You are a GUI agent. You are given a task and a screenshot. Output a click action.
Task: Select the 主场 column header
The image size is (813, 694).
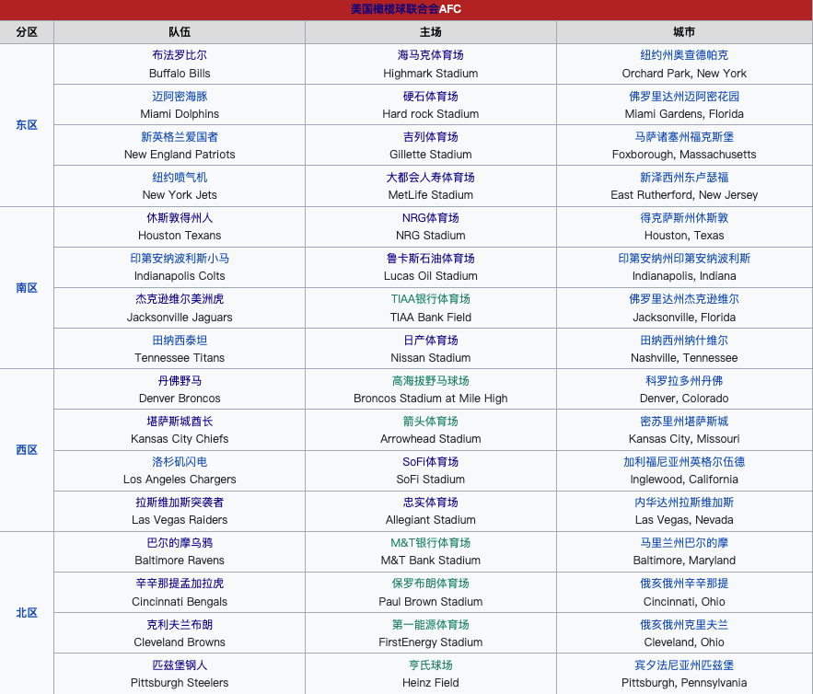430,32
